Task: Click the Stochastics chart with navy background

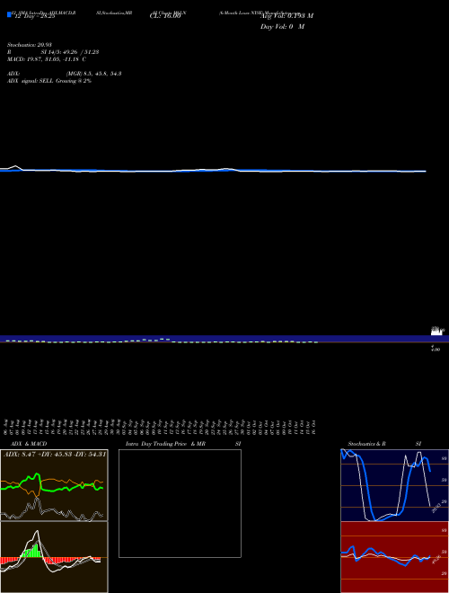Action: click(x=394, y=485)
